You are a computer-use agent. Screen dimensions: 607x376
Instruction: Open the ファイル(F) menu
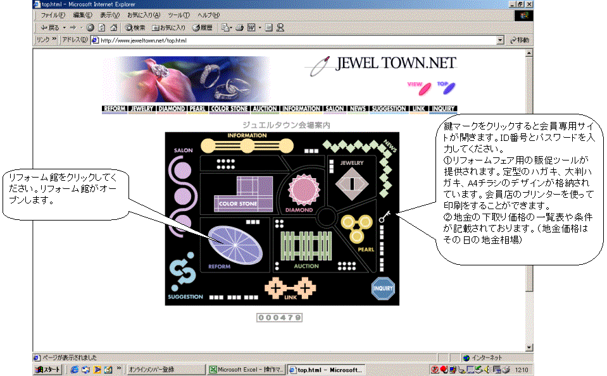pos(53,15)
